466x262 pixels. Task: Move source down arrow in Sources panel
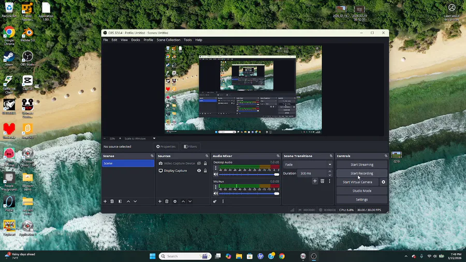190,201
